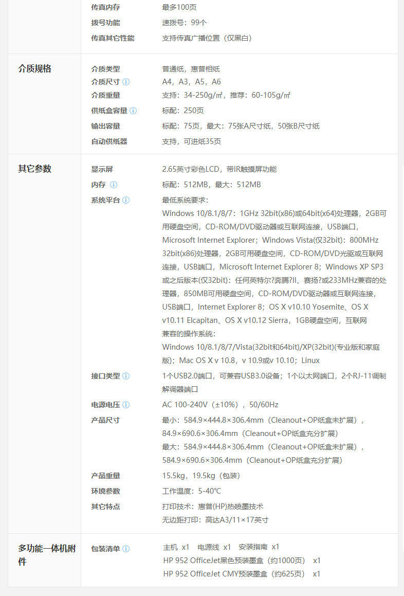The image size is (404, 596).
Task: Click the line starting 1个USB2.0端口
Action: coord(274,376)
